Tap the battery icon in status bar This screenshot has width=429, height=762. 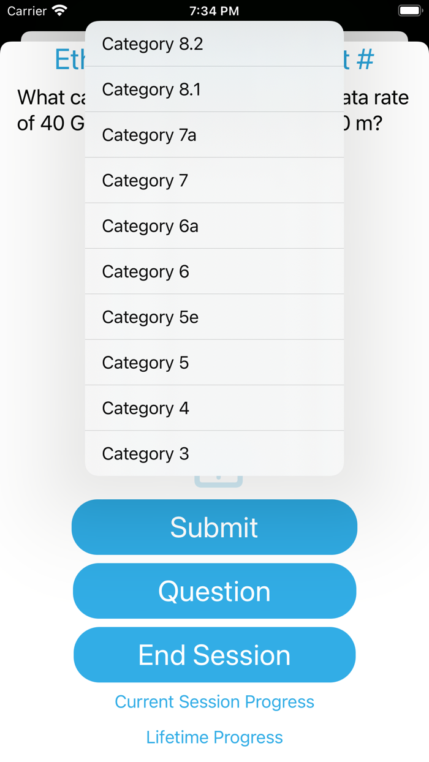409,11
